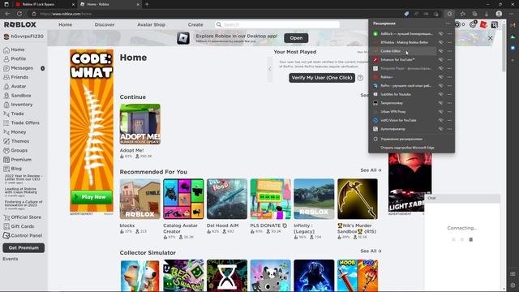
Task: Open Groups in the sidebar
Action: (15, 150)
